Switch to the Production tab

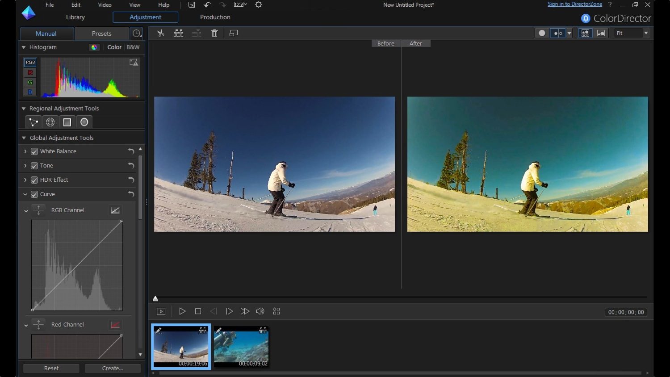(215, 17)
